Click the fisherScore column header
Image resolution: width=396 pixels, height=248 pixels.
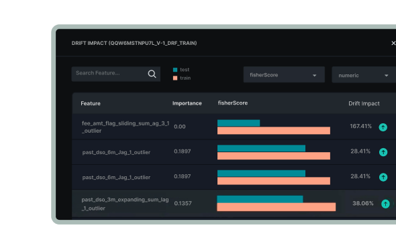[233, 103]
